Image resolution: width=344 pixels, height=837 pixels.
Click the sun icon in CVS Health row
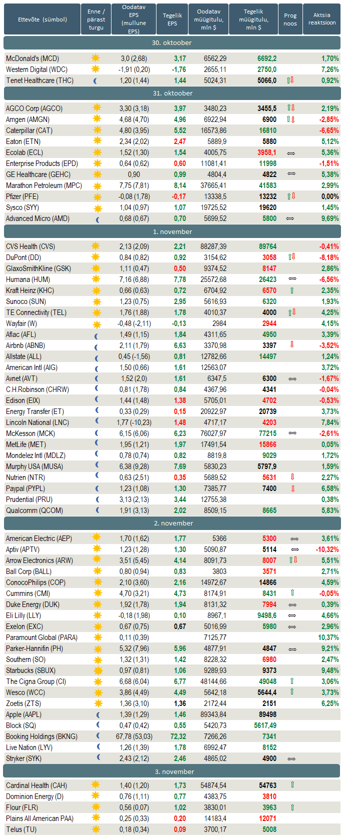pos(95,246)
